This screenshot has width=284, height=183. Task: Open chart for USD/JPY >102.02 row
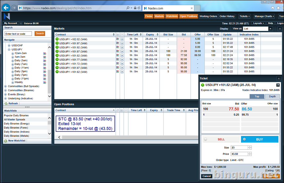point(117,39)
